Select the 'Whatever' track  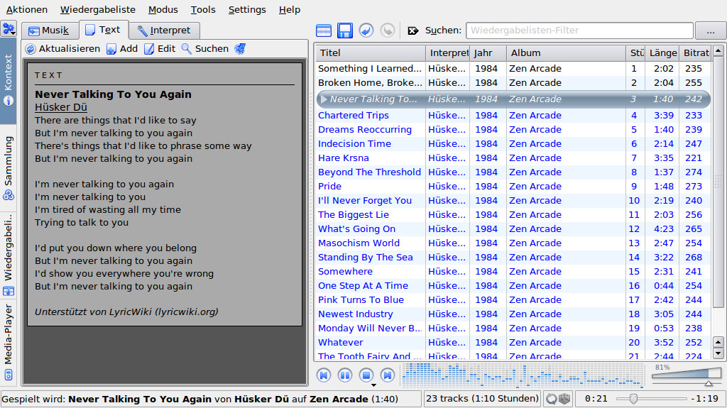[x=513, y=343]
